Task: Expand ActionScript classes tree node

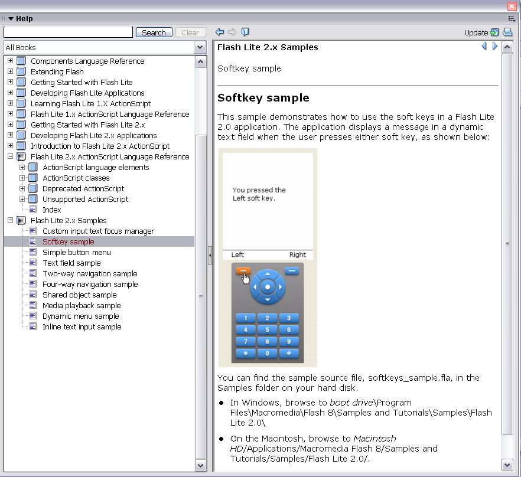Action: coord(22,178)
